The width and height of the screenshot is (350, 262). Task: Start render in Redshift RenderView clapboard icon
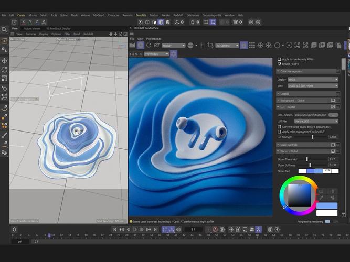[132, 45]
